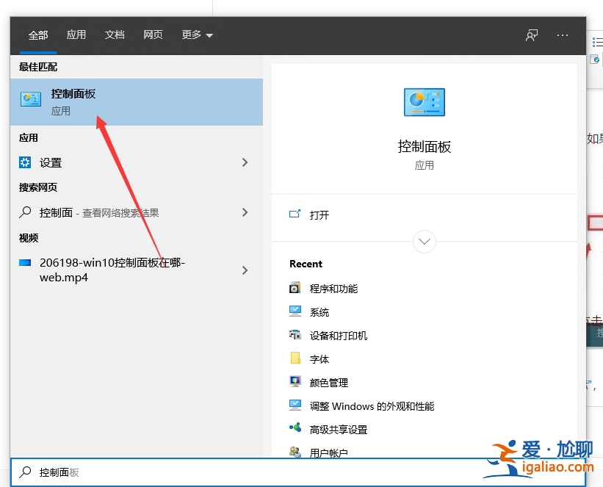Open the ellipsis options menu
603x487 pixels.
tap(562, 35)
